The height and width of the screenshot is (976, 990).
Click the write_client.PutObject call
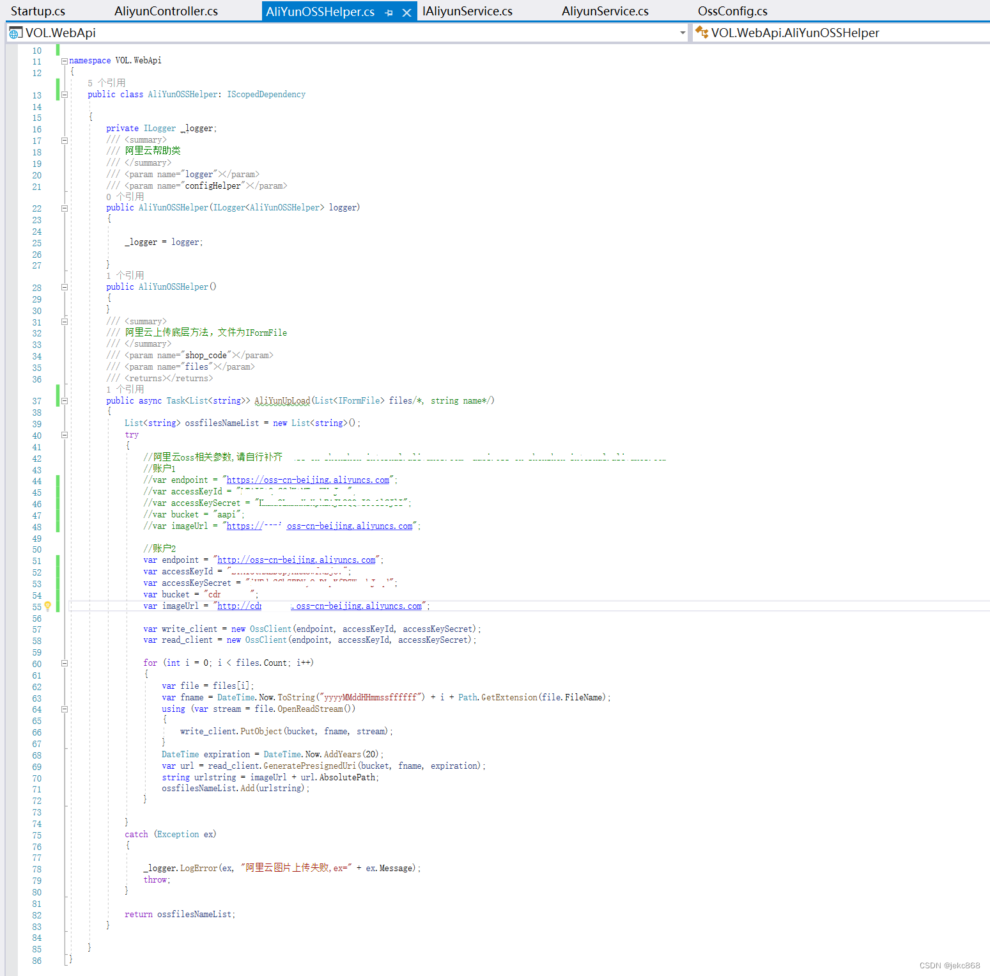(286, 732)
